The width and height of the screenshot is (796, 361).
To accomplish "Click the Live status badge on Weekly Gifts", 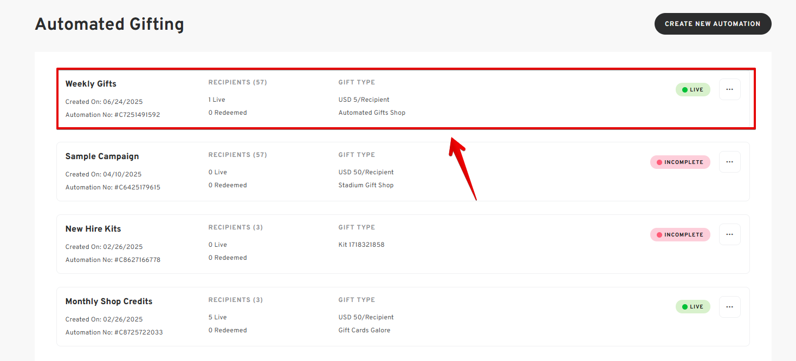I will [x=693, y=90].
